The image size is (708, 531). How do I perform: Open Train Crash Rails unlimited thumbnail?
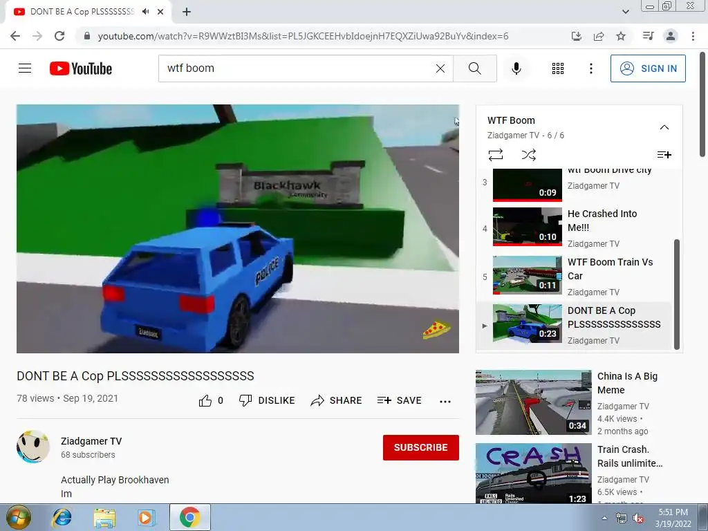(x=533, y=473)
